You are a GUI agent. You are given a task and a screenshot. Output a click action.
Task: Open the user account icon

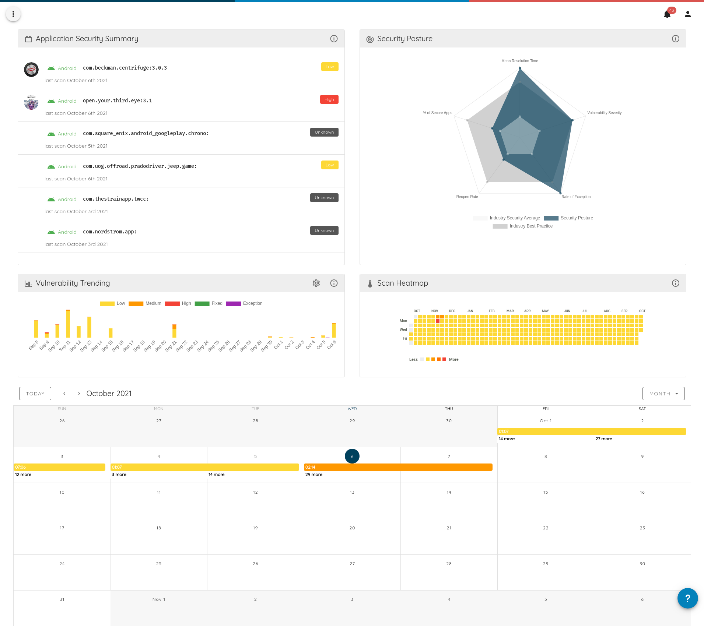point(687,14)
